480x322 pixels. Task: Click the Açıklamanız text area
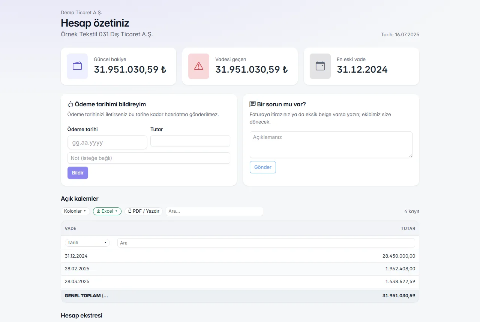point(331,145)
